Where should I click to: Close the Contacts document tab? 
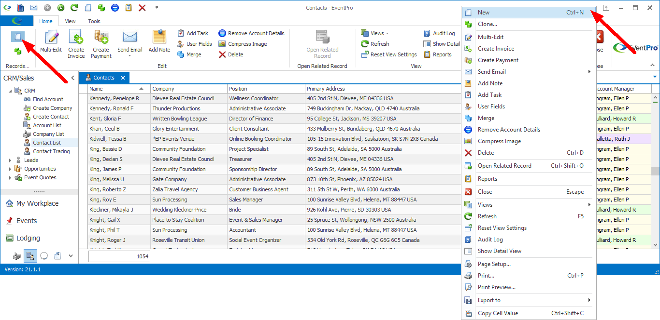pos(123,78)
